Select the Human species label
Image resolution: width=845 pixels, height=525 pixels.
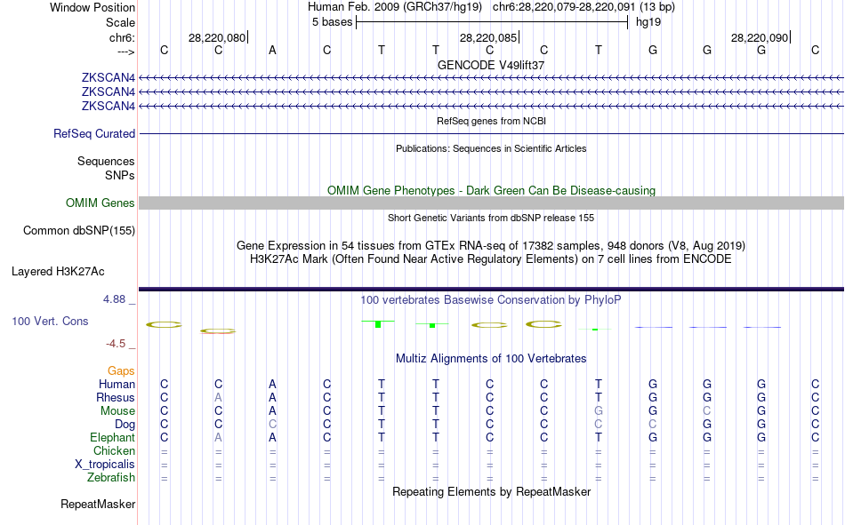117,384
